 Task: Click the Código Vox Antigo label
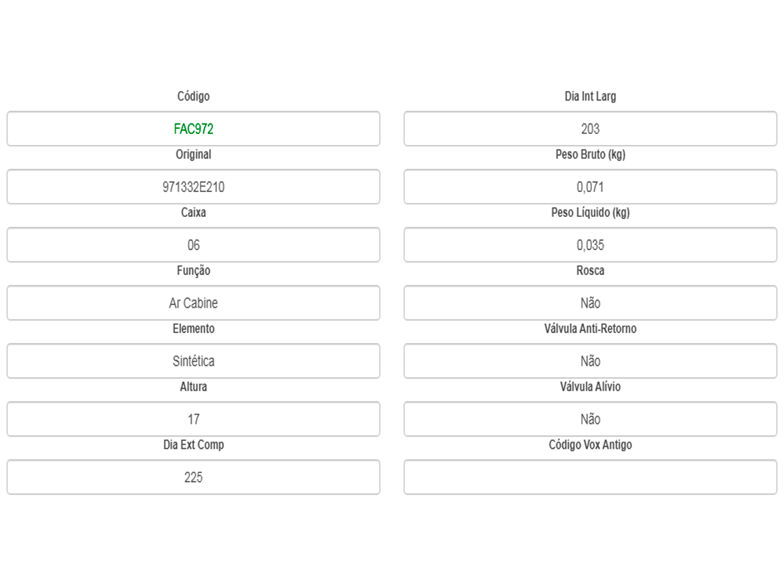[590, 445]
